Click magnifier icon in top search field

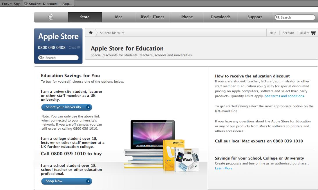(278, 17)
